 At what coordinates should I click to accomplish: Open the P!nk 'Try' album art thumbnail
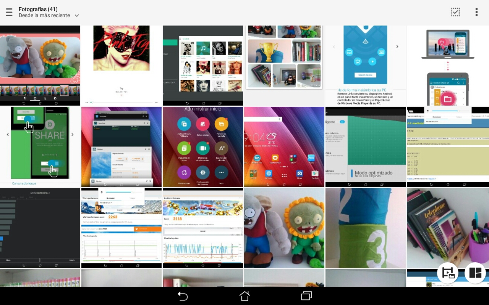click(121, 65)
